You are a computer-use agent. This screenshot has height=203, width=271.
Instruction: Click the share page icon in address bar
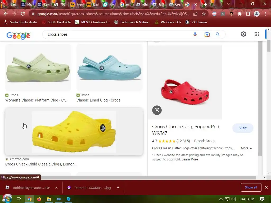[195, 14]
